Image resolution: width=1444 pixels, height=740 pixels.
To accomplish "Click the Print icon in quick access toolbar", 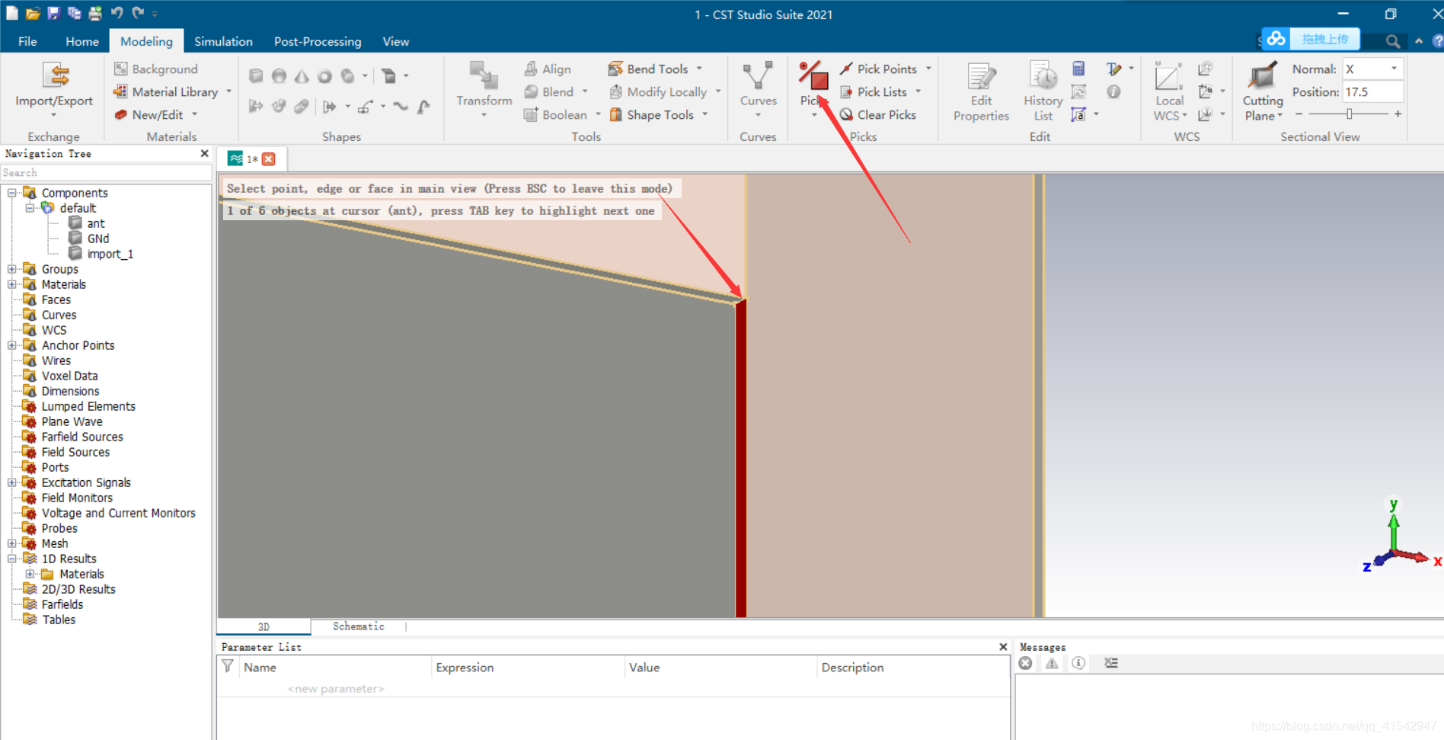I will point(95,13).
